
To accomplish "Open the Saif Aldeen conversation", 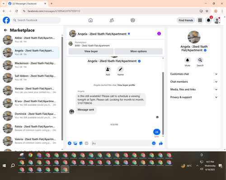I will 30,78.
